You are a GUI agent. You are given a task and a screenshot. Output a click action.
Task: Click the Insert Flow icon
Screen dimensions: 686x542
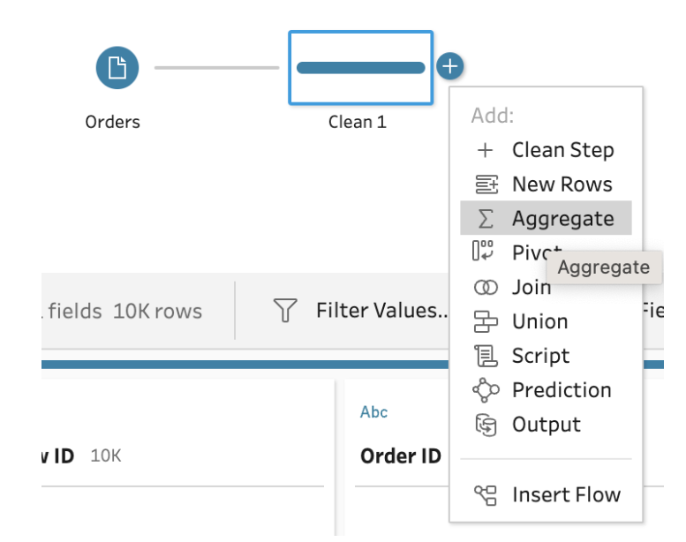tap(486, 495)
